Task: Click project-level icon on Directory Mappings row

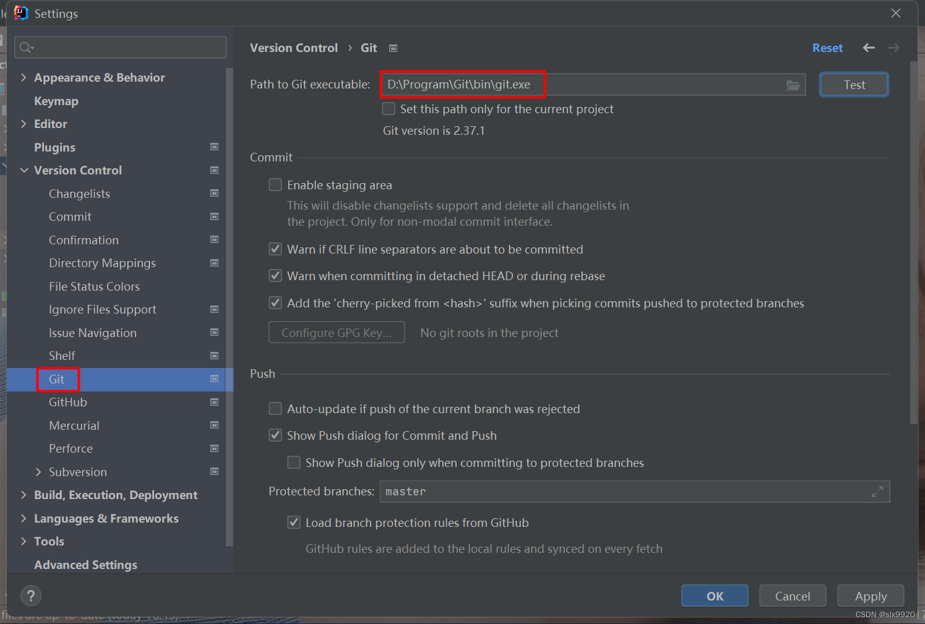Action: [215, 263]
